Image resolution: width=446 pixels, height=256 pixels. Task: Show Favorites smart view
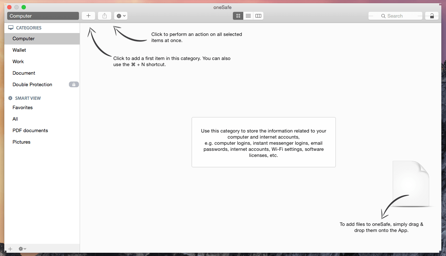(42, 108)
